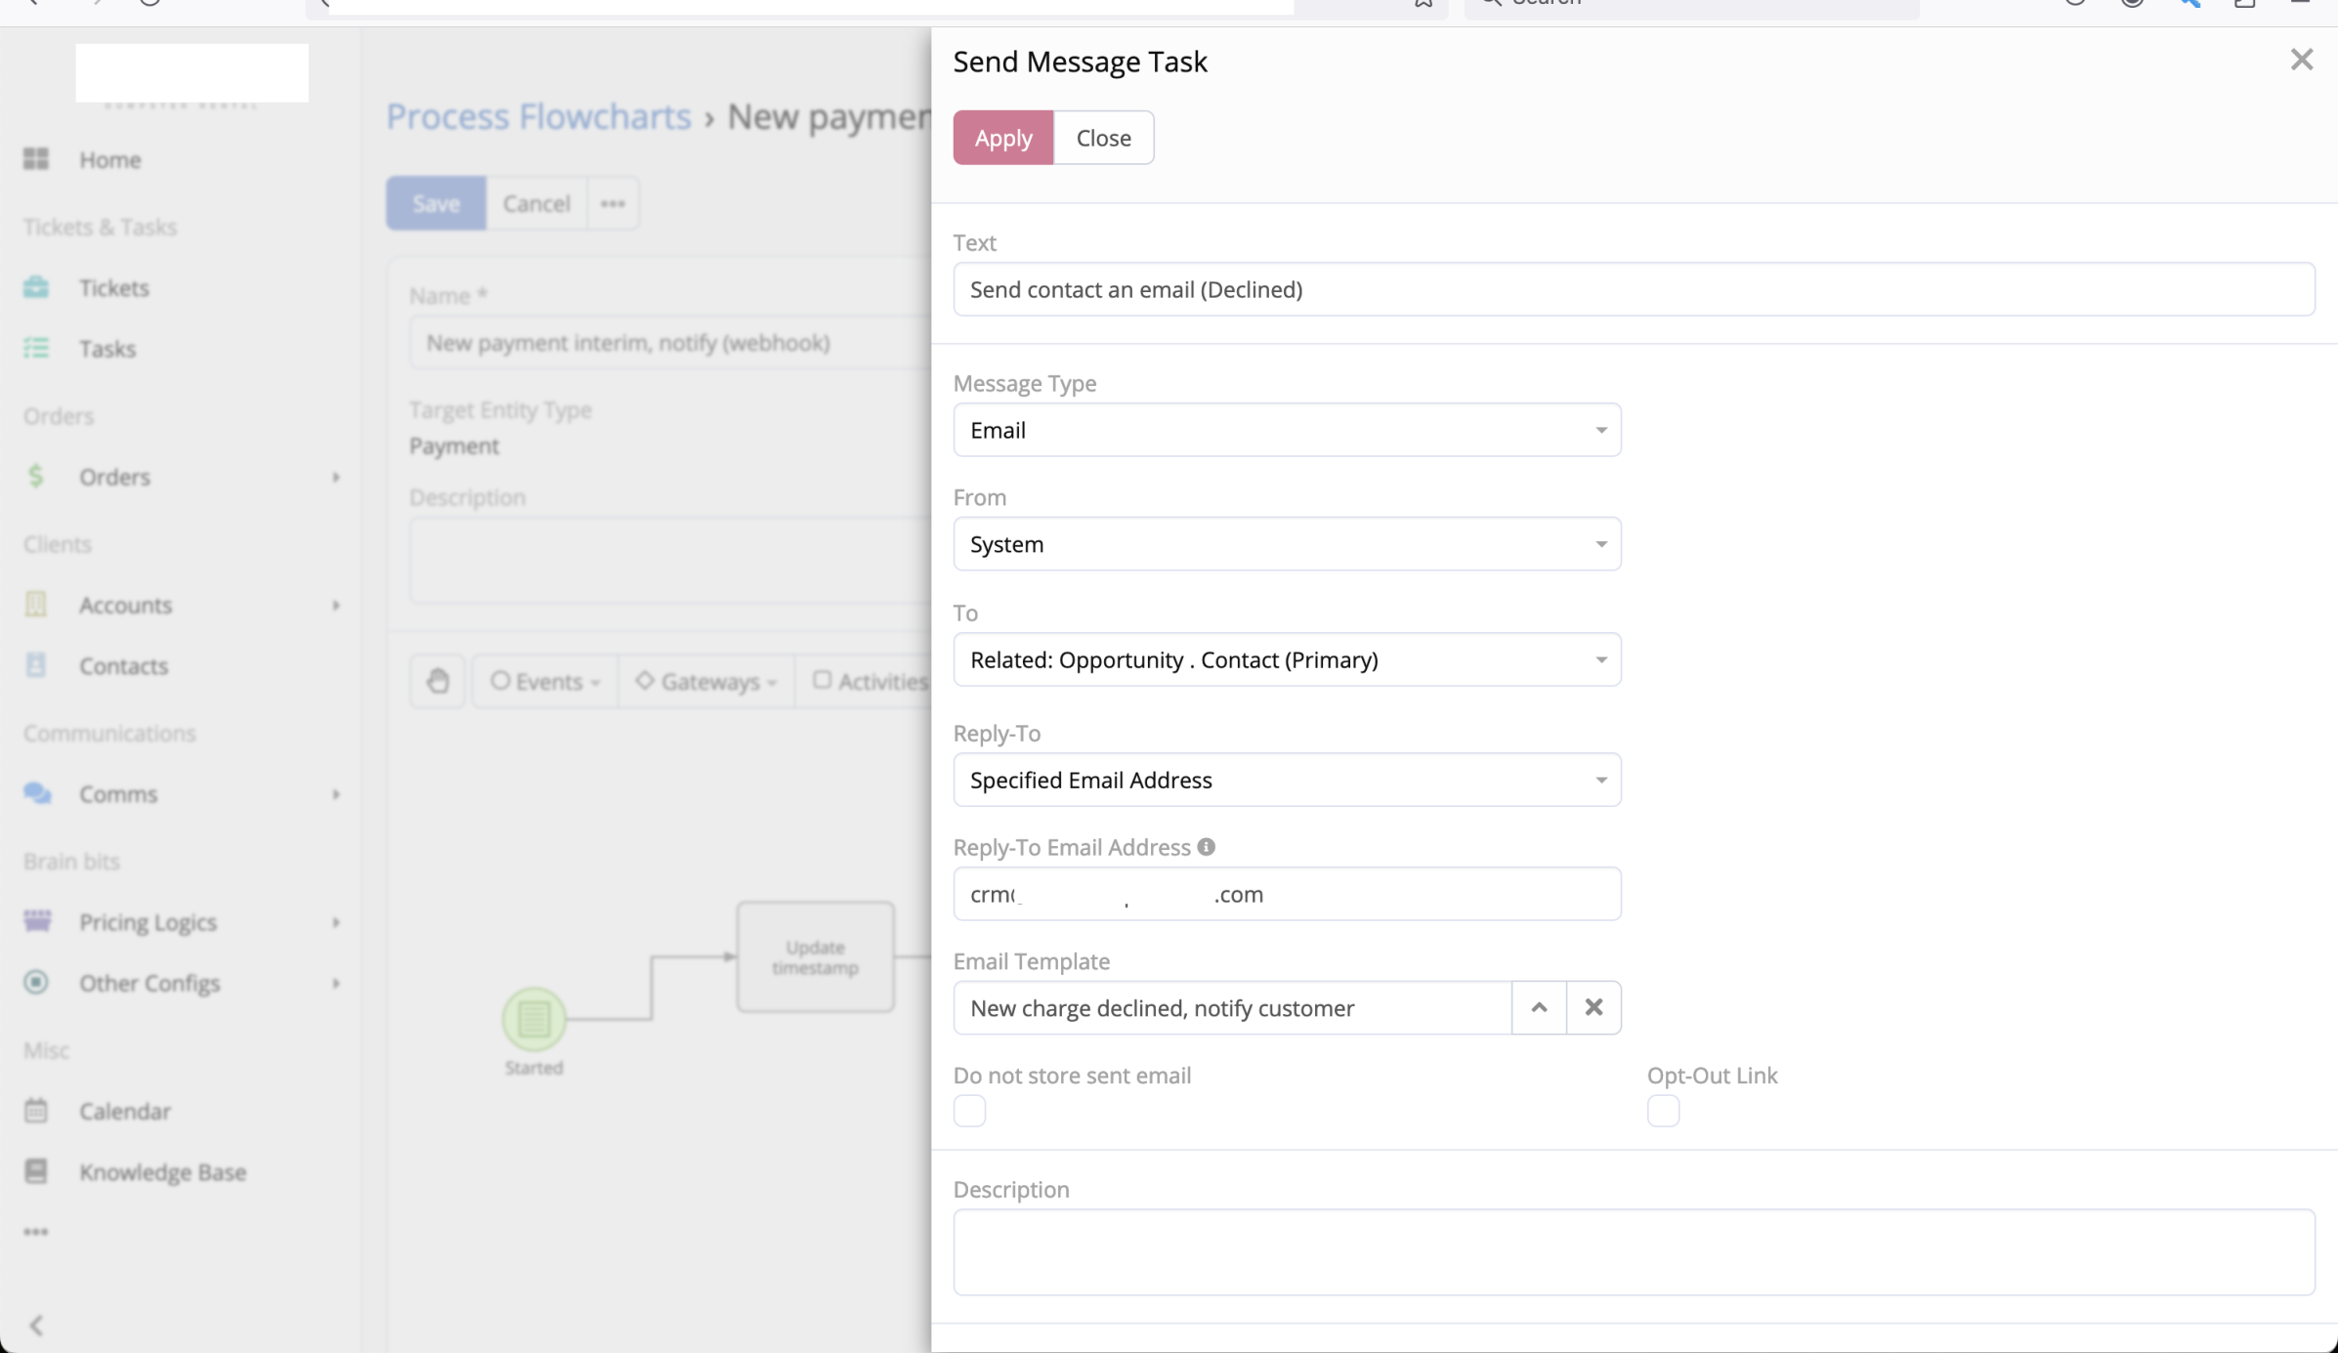The image size is (2338, 1353).
Task: Open the From dropdown showing System
Action: [x=1287, y=544]
